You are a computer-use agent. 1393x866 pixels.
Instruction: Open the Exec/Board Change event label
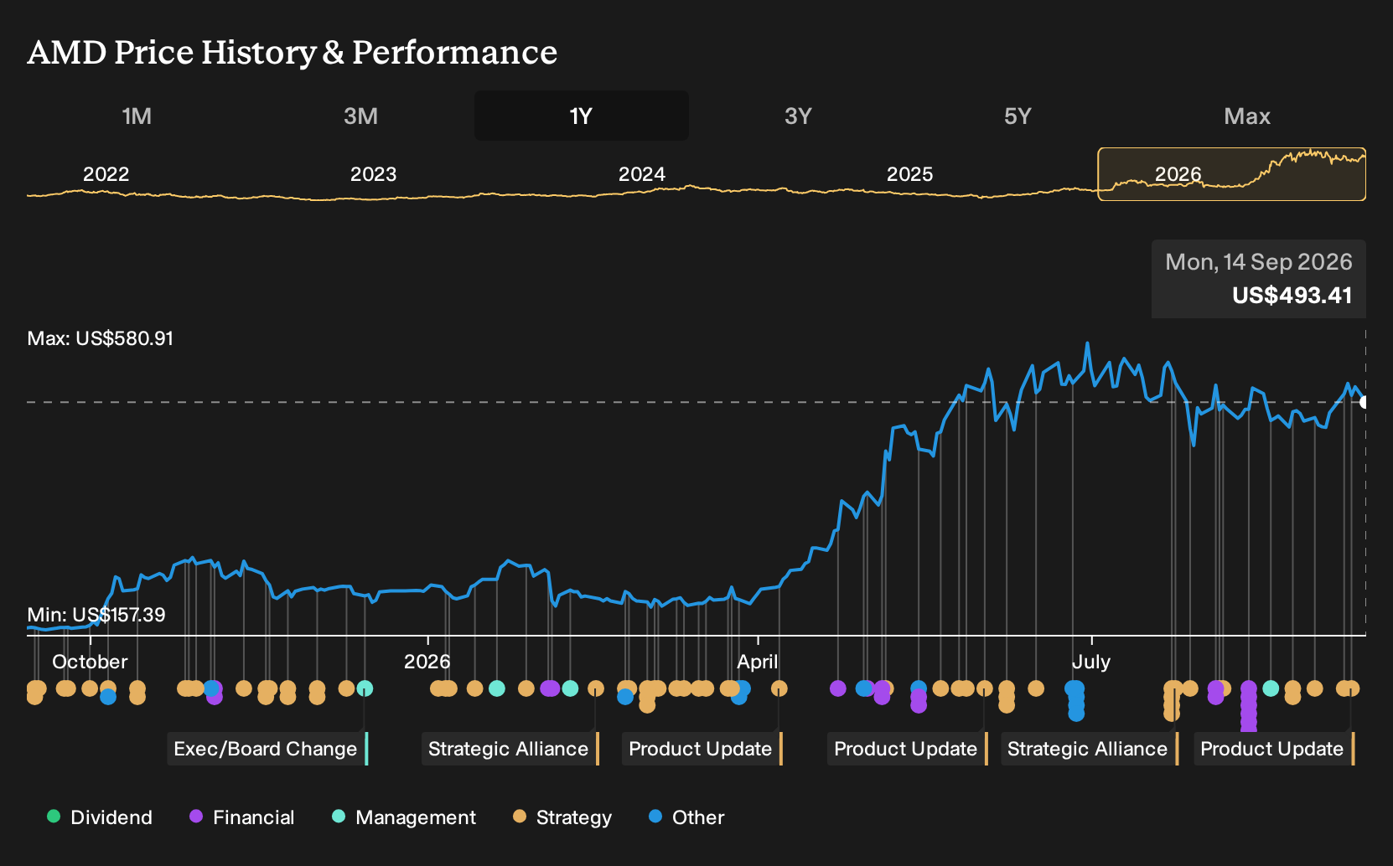267,749
